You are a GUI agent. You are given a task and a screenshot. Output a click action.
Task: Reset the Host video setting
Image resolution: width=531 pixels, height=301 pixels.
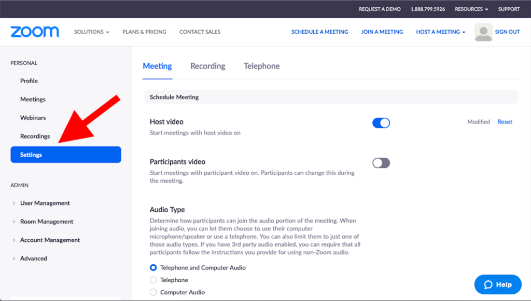(505, 122)
